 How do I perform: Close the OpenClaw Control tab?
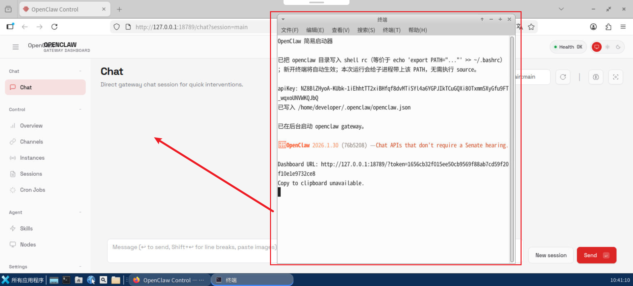coord(104,9)
